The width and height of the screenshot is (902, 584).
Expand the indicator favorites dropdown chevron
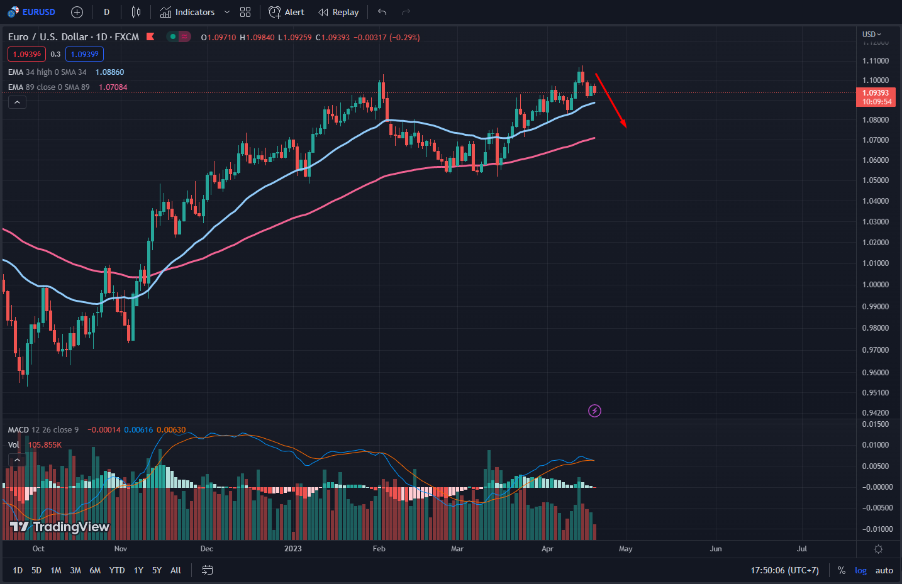(x=227, y=12)
